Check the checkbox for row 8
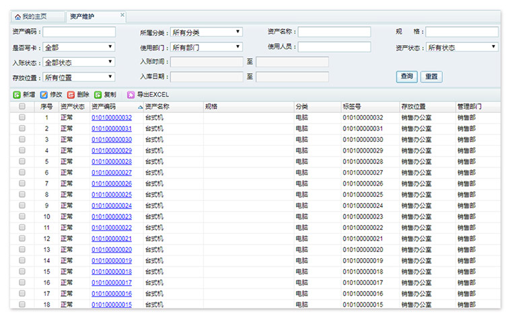The width and height of the screenshot is (508, 320). click(22, 194)
